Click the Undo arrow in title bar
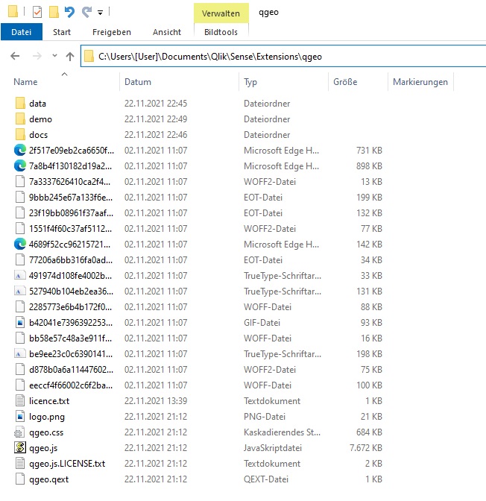 [70, 12]
